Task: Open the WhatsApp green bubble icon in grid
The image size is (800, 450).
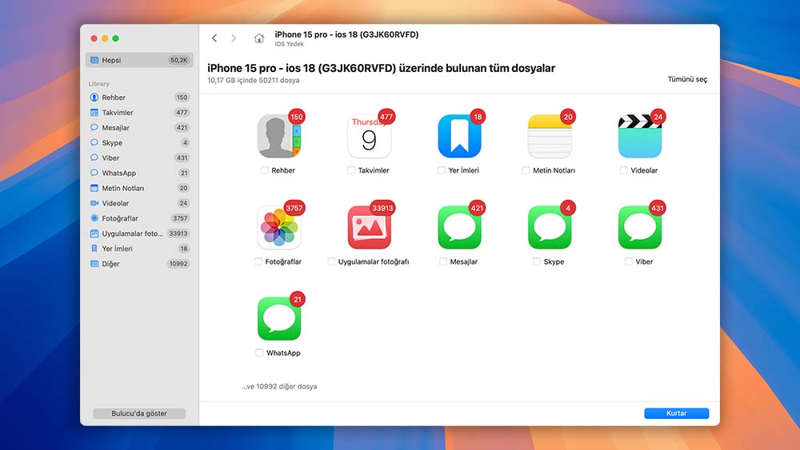Action: click(x=278, y=318)
